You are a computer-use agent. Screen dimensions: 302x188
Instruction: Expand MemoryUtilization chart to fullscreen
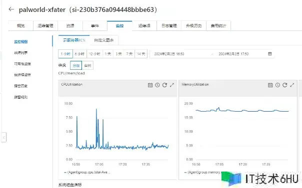(292, 85)
